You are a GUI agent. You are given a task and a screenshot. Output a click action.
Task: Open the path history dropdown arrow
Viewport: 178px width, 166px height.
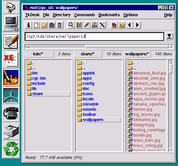pyautogui.click(x=169, y=36)
